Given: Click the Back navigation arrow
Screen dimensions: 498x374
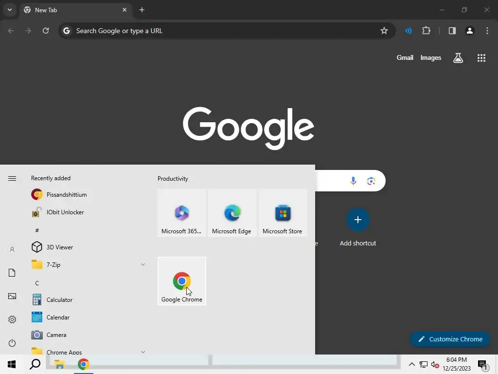Looking at the screenshot, I should tap(11, 31).
